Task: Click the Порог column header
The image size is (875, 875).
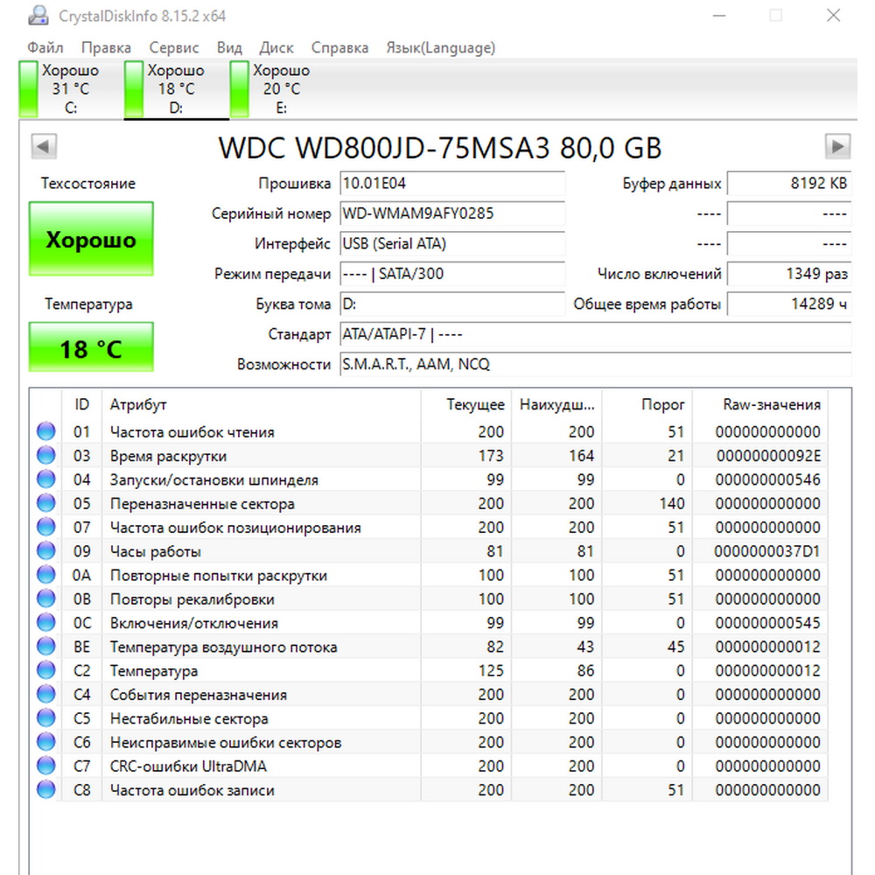Action: [647, 404]
